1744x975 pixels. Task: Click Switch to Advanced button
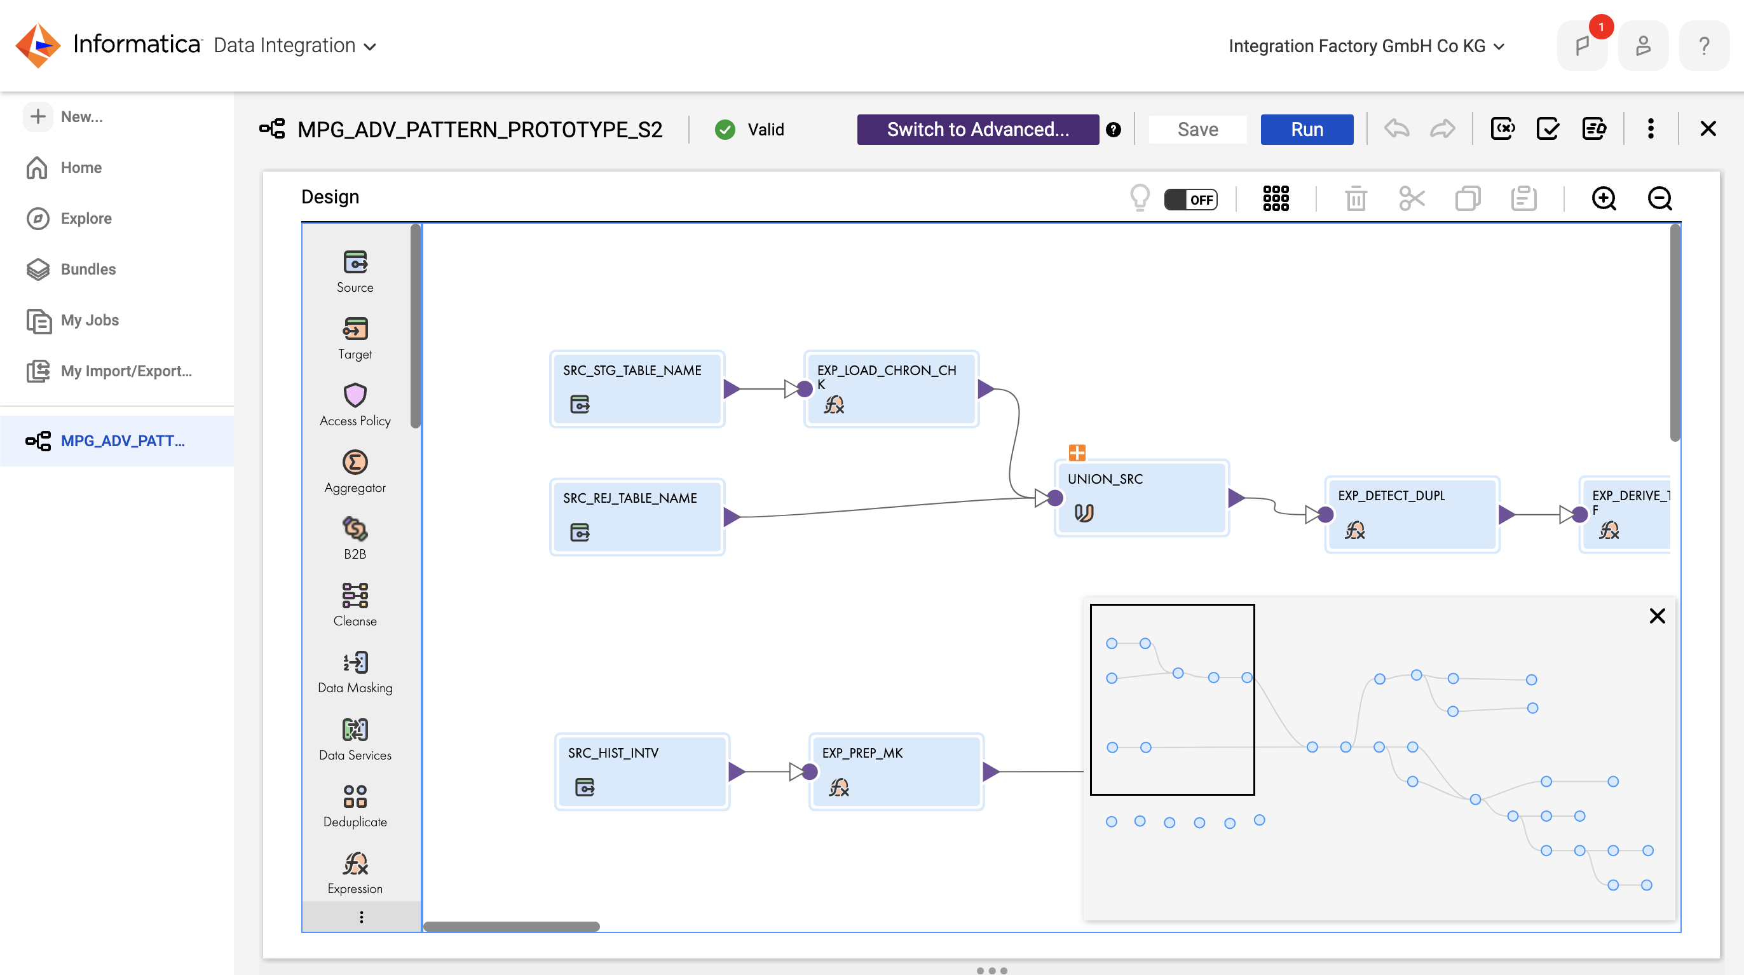coord(978,128)
